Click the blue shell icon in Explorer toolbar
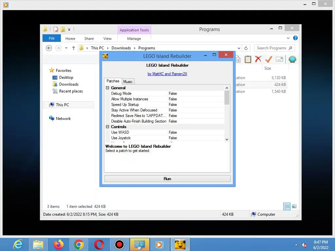This screenshot has width=335, height=251. point(292,59)
